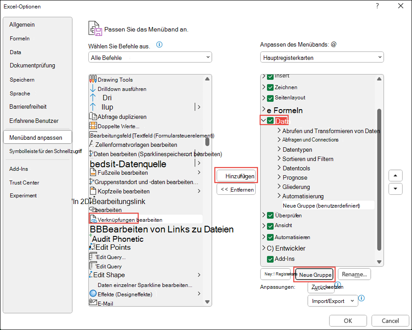This screenshot has height=330, width=412.
Task: Expand the Entwickler tab node
Action: tap(264, 248)
